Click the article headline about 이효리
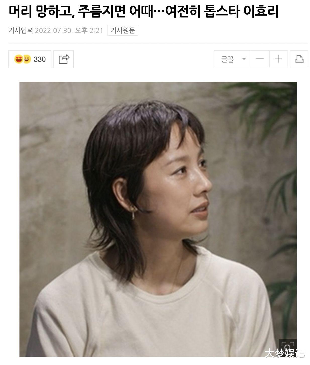 pos(144,11)
